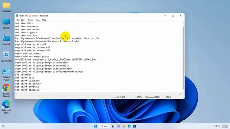Screen dimensions: 230x129
Task: Click the line 'net start appidsvc'
Action: 27,90
